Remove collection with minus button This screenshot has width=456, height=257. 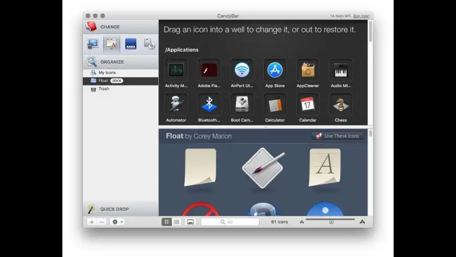102,222
